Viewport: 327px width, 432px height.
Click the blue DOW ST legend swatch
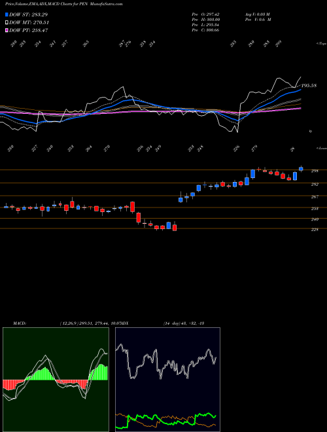pyautogui.click(x=7, y=14)
